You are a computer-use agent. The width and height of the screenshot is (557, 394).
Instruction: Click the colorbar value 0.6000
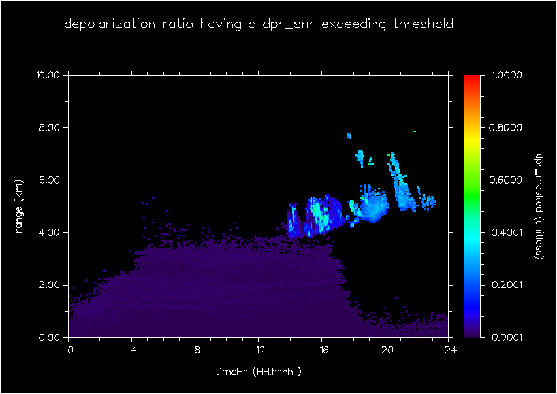click(x=505, y=180)
